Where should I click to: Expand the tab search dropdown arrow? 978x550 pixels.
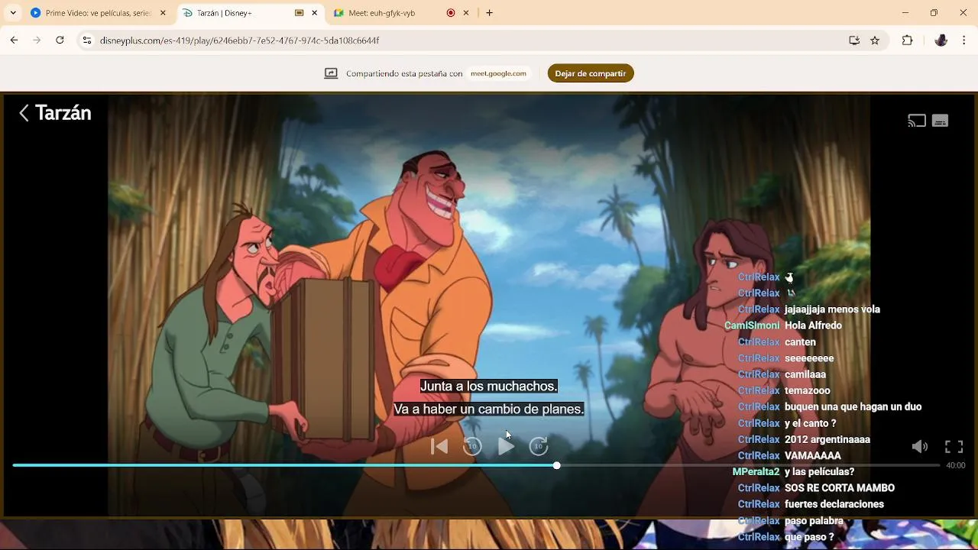pos(13,13)
